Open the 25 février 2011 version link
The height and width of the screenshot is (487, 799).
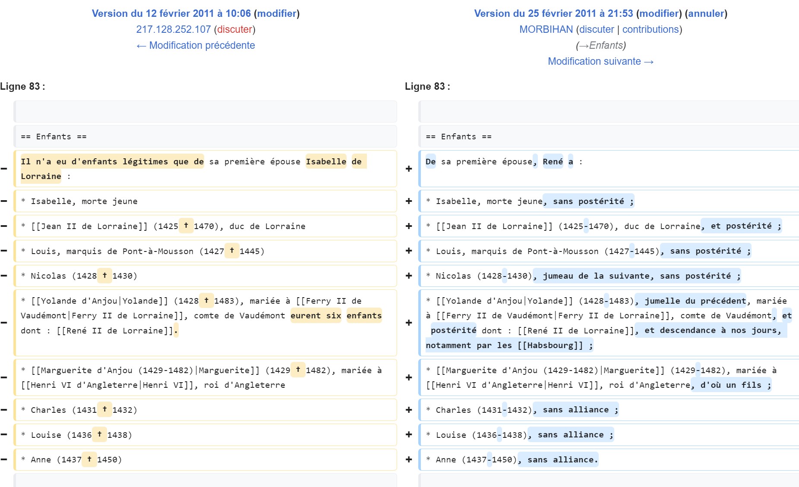click(553, 13)
